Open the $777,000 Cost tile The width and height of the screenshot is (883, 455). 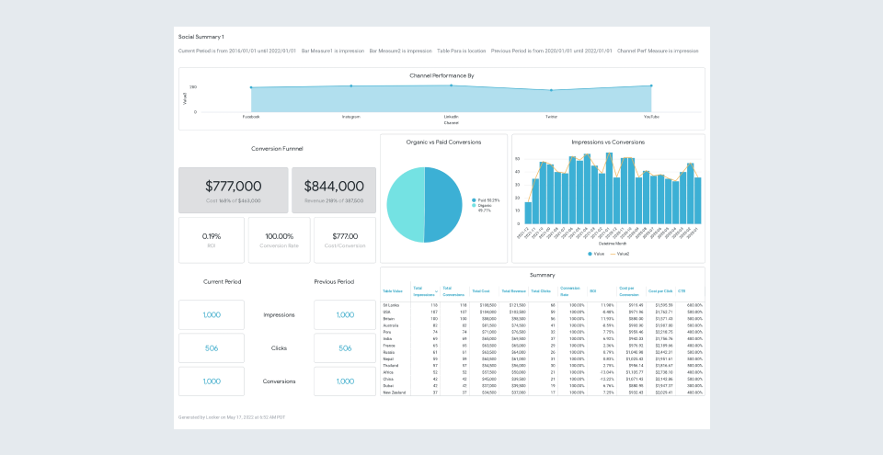pos(233,190)
